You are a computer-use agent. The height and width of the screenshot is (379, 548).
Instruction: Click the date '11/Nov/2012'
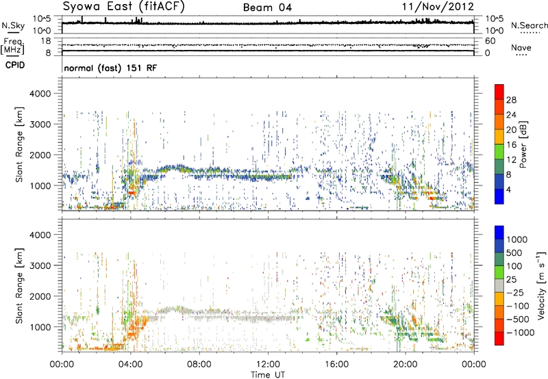(438, 7)
